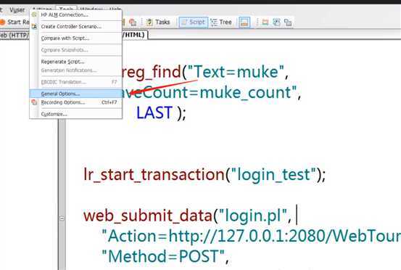
Task: Click the "login.pl" string
Action: (252, 216)
